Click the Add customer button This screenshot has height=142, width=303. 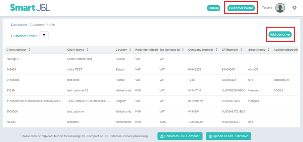point(280,34)
